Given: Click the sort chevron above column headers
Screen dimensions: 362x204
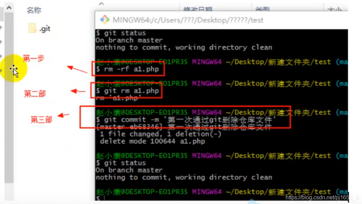Looking at the screenshot, I should [x=102, y=4].
